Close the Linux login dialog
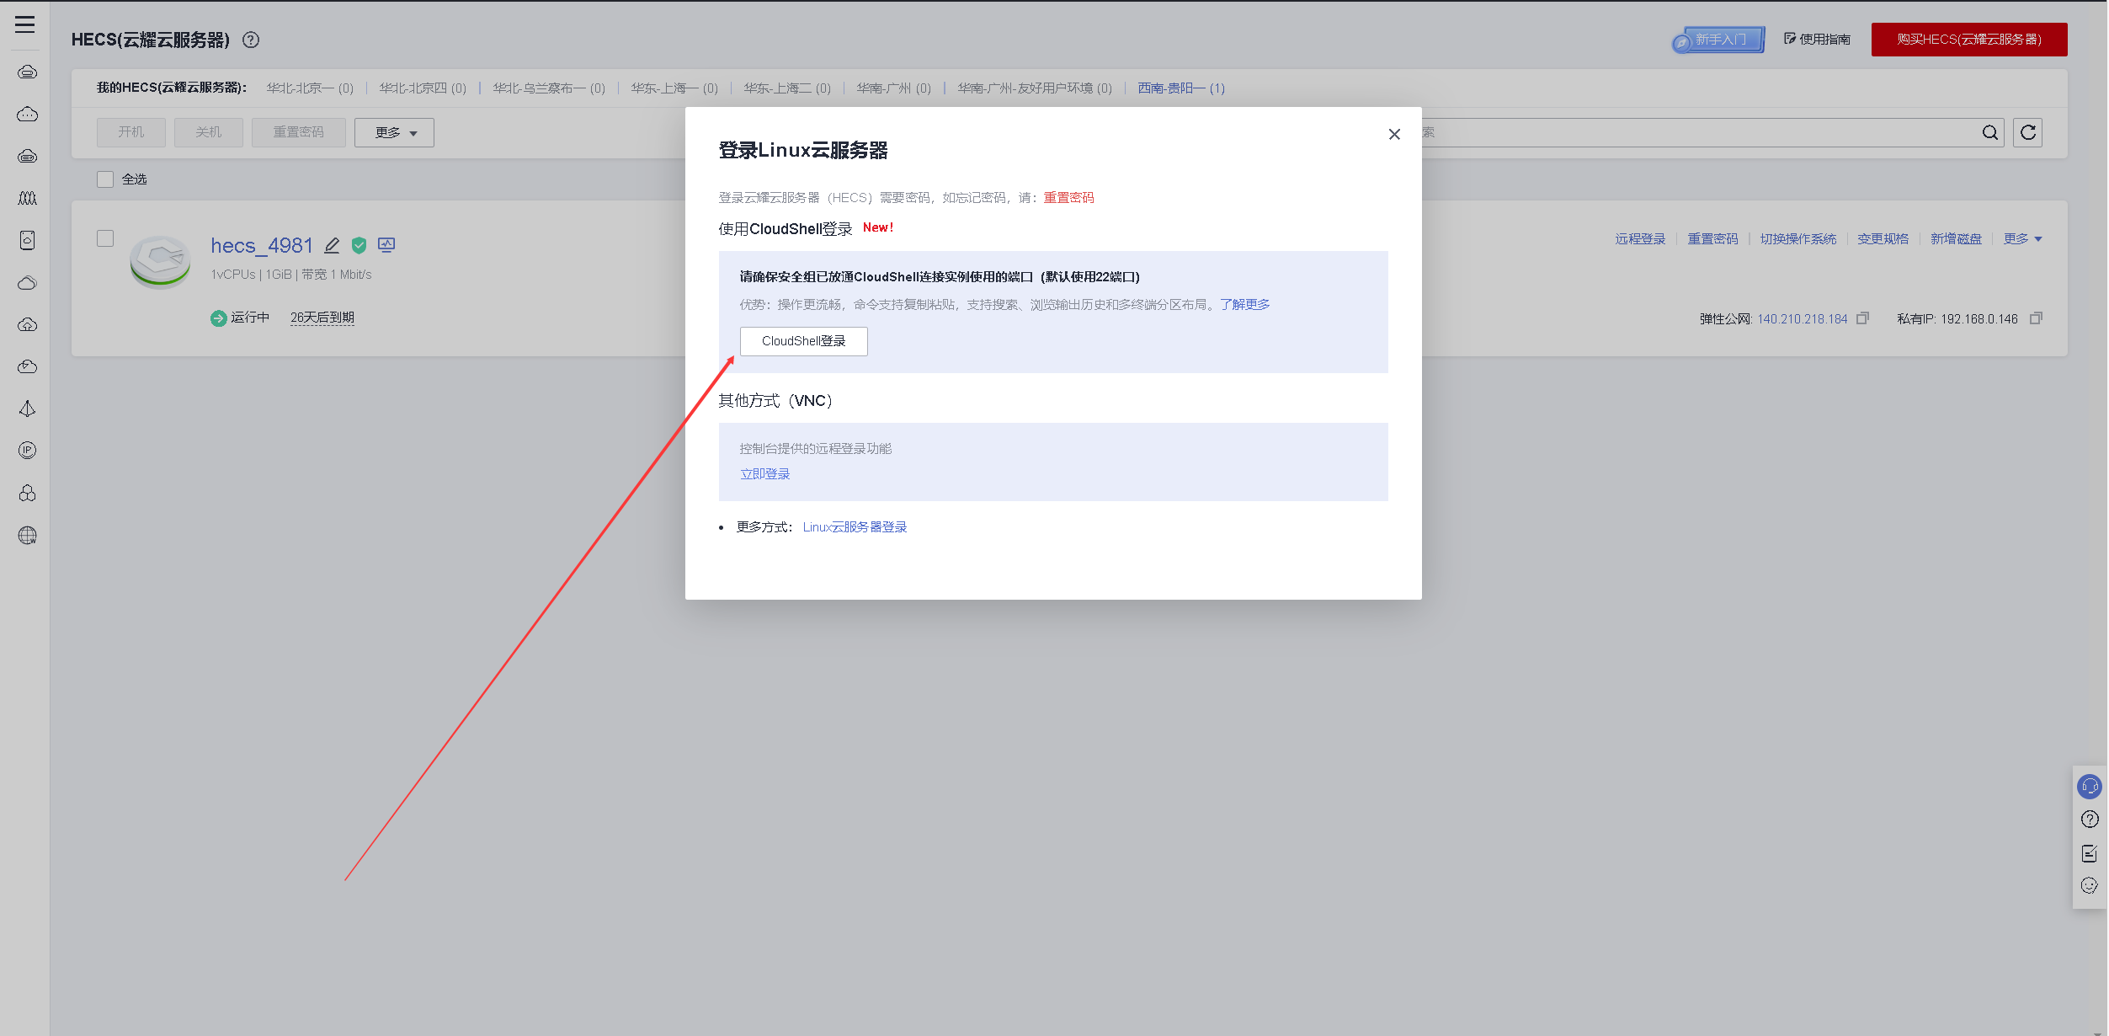2109x1036 pixels. pyautogui.click(x=1394, y=134)
